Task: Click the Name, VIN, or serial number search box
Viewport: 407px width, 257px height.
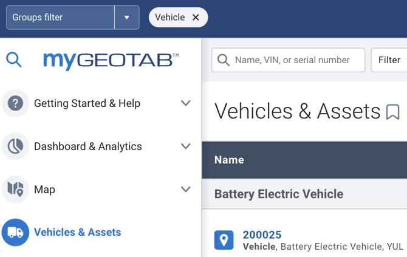Action: click(288, 60)
